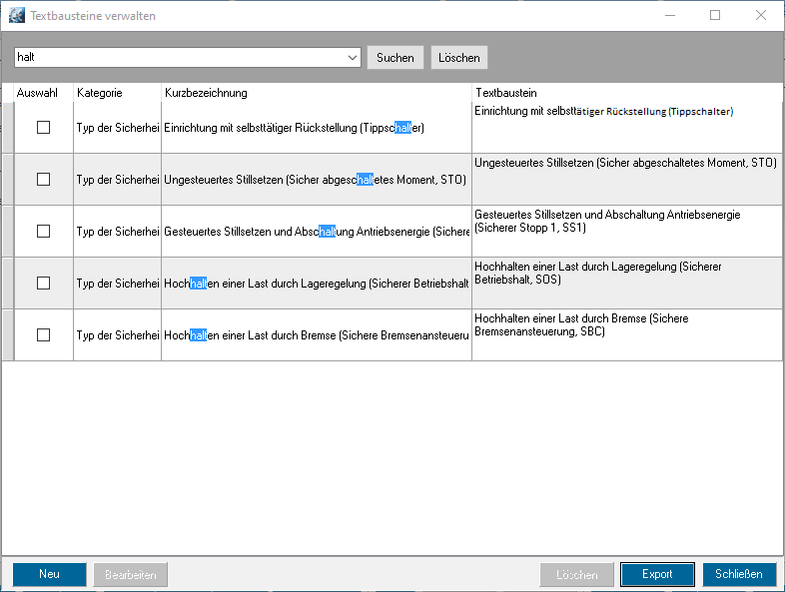Click into the search field containing 'halt'
This screenshot has height=592, width=785.
pyautogui.click(x=180, y=58)
